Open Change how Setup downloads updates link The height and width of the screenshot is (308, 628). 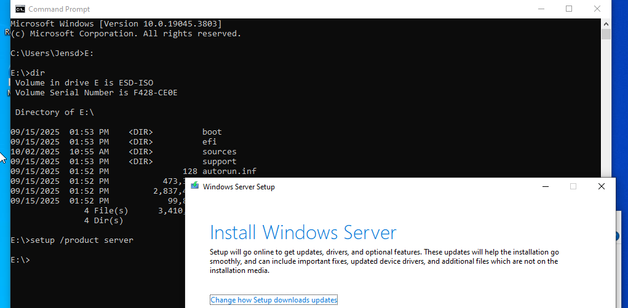tap(274, 300)
